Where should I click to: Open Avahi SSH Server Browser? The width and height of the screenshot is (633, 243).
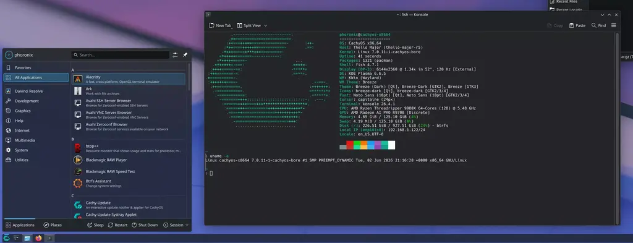point(129,103)
